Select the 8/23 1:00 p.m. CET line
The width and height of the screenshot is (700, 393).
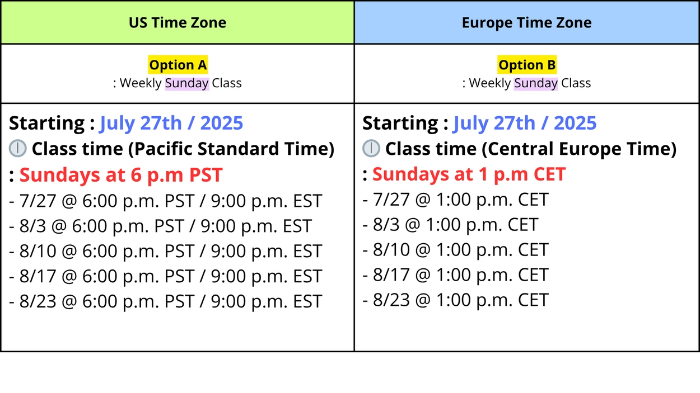(456, 300)
